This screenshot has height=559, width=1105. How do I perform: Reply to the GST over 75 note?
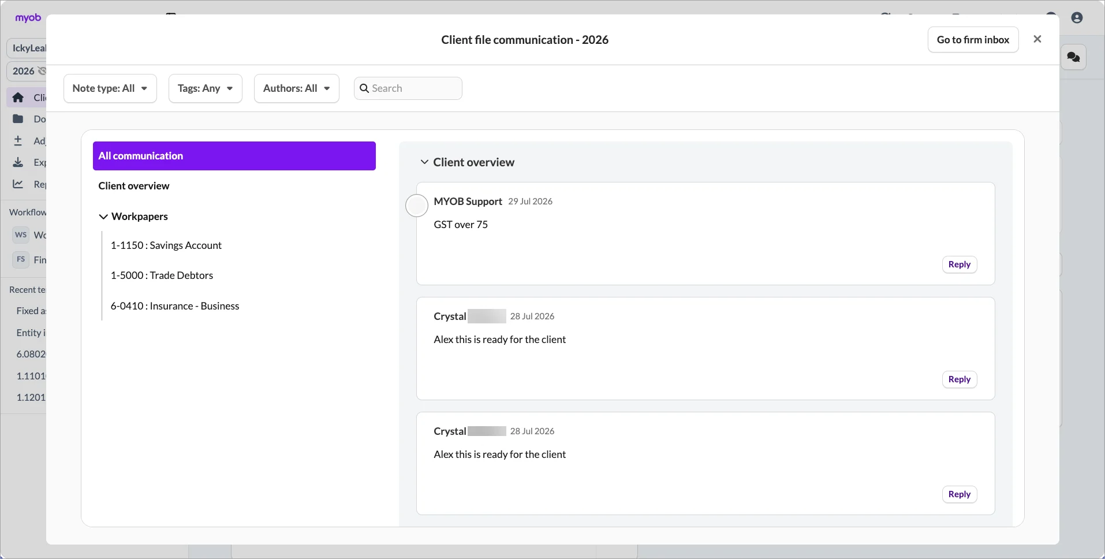pos(960,264)
